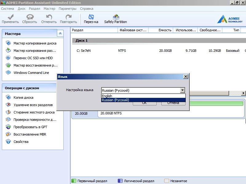Click the Емкость column header
The height and width of the screenshot is (184, 246).
coord(161,30)
